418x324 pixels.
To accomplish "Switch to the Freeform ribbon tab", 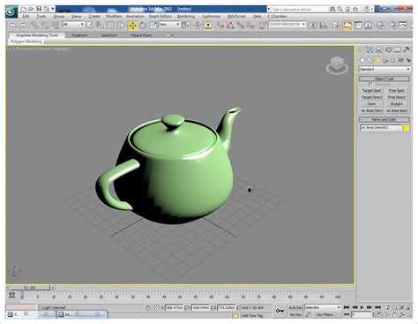I will (x=79, y=35).
